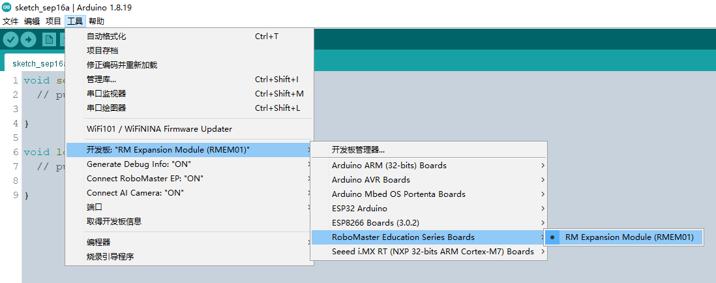Open the 项目 menu
The image size is (716, 283).
tap(53, 21)
